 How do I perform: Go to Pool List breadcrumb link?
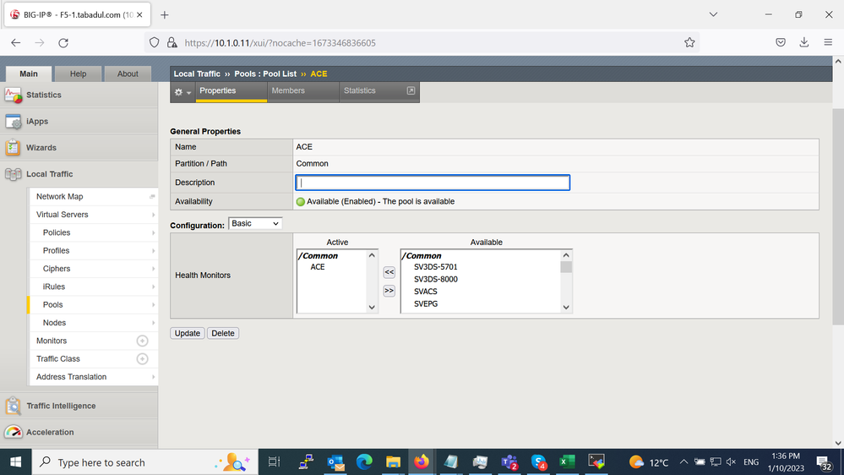[263, 74]
